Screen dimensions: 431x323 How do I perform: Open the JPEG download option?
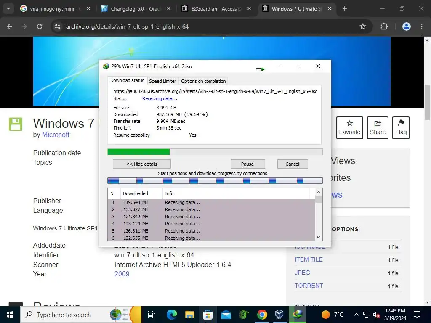(302, 273)
